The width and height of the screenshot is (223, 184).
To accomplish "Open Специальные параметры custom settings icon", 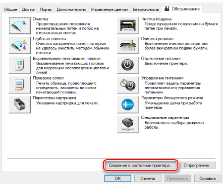I will [x=128, y=124].
